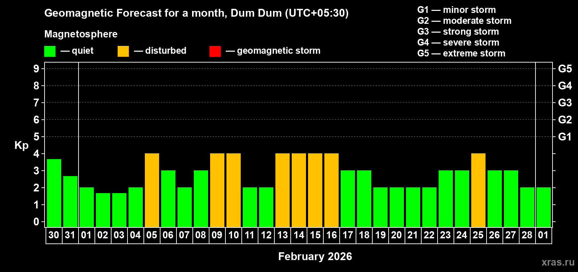Click the orange bar for day 13

point(283,190)
